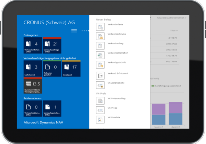Click the Freizugeben section heading
Image resolution: width=206 pixels, height=144 pixels.
(x=31, y=35)
